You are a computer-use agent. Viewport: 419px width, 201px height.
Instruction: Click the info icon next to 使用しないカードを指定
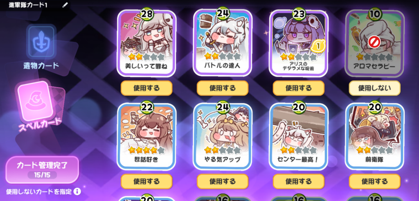[x=77, y=191]
